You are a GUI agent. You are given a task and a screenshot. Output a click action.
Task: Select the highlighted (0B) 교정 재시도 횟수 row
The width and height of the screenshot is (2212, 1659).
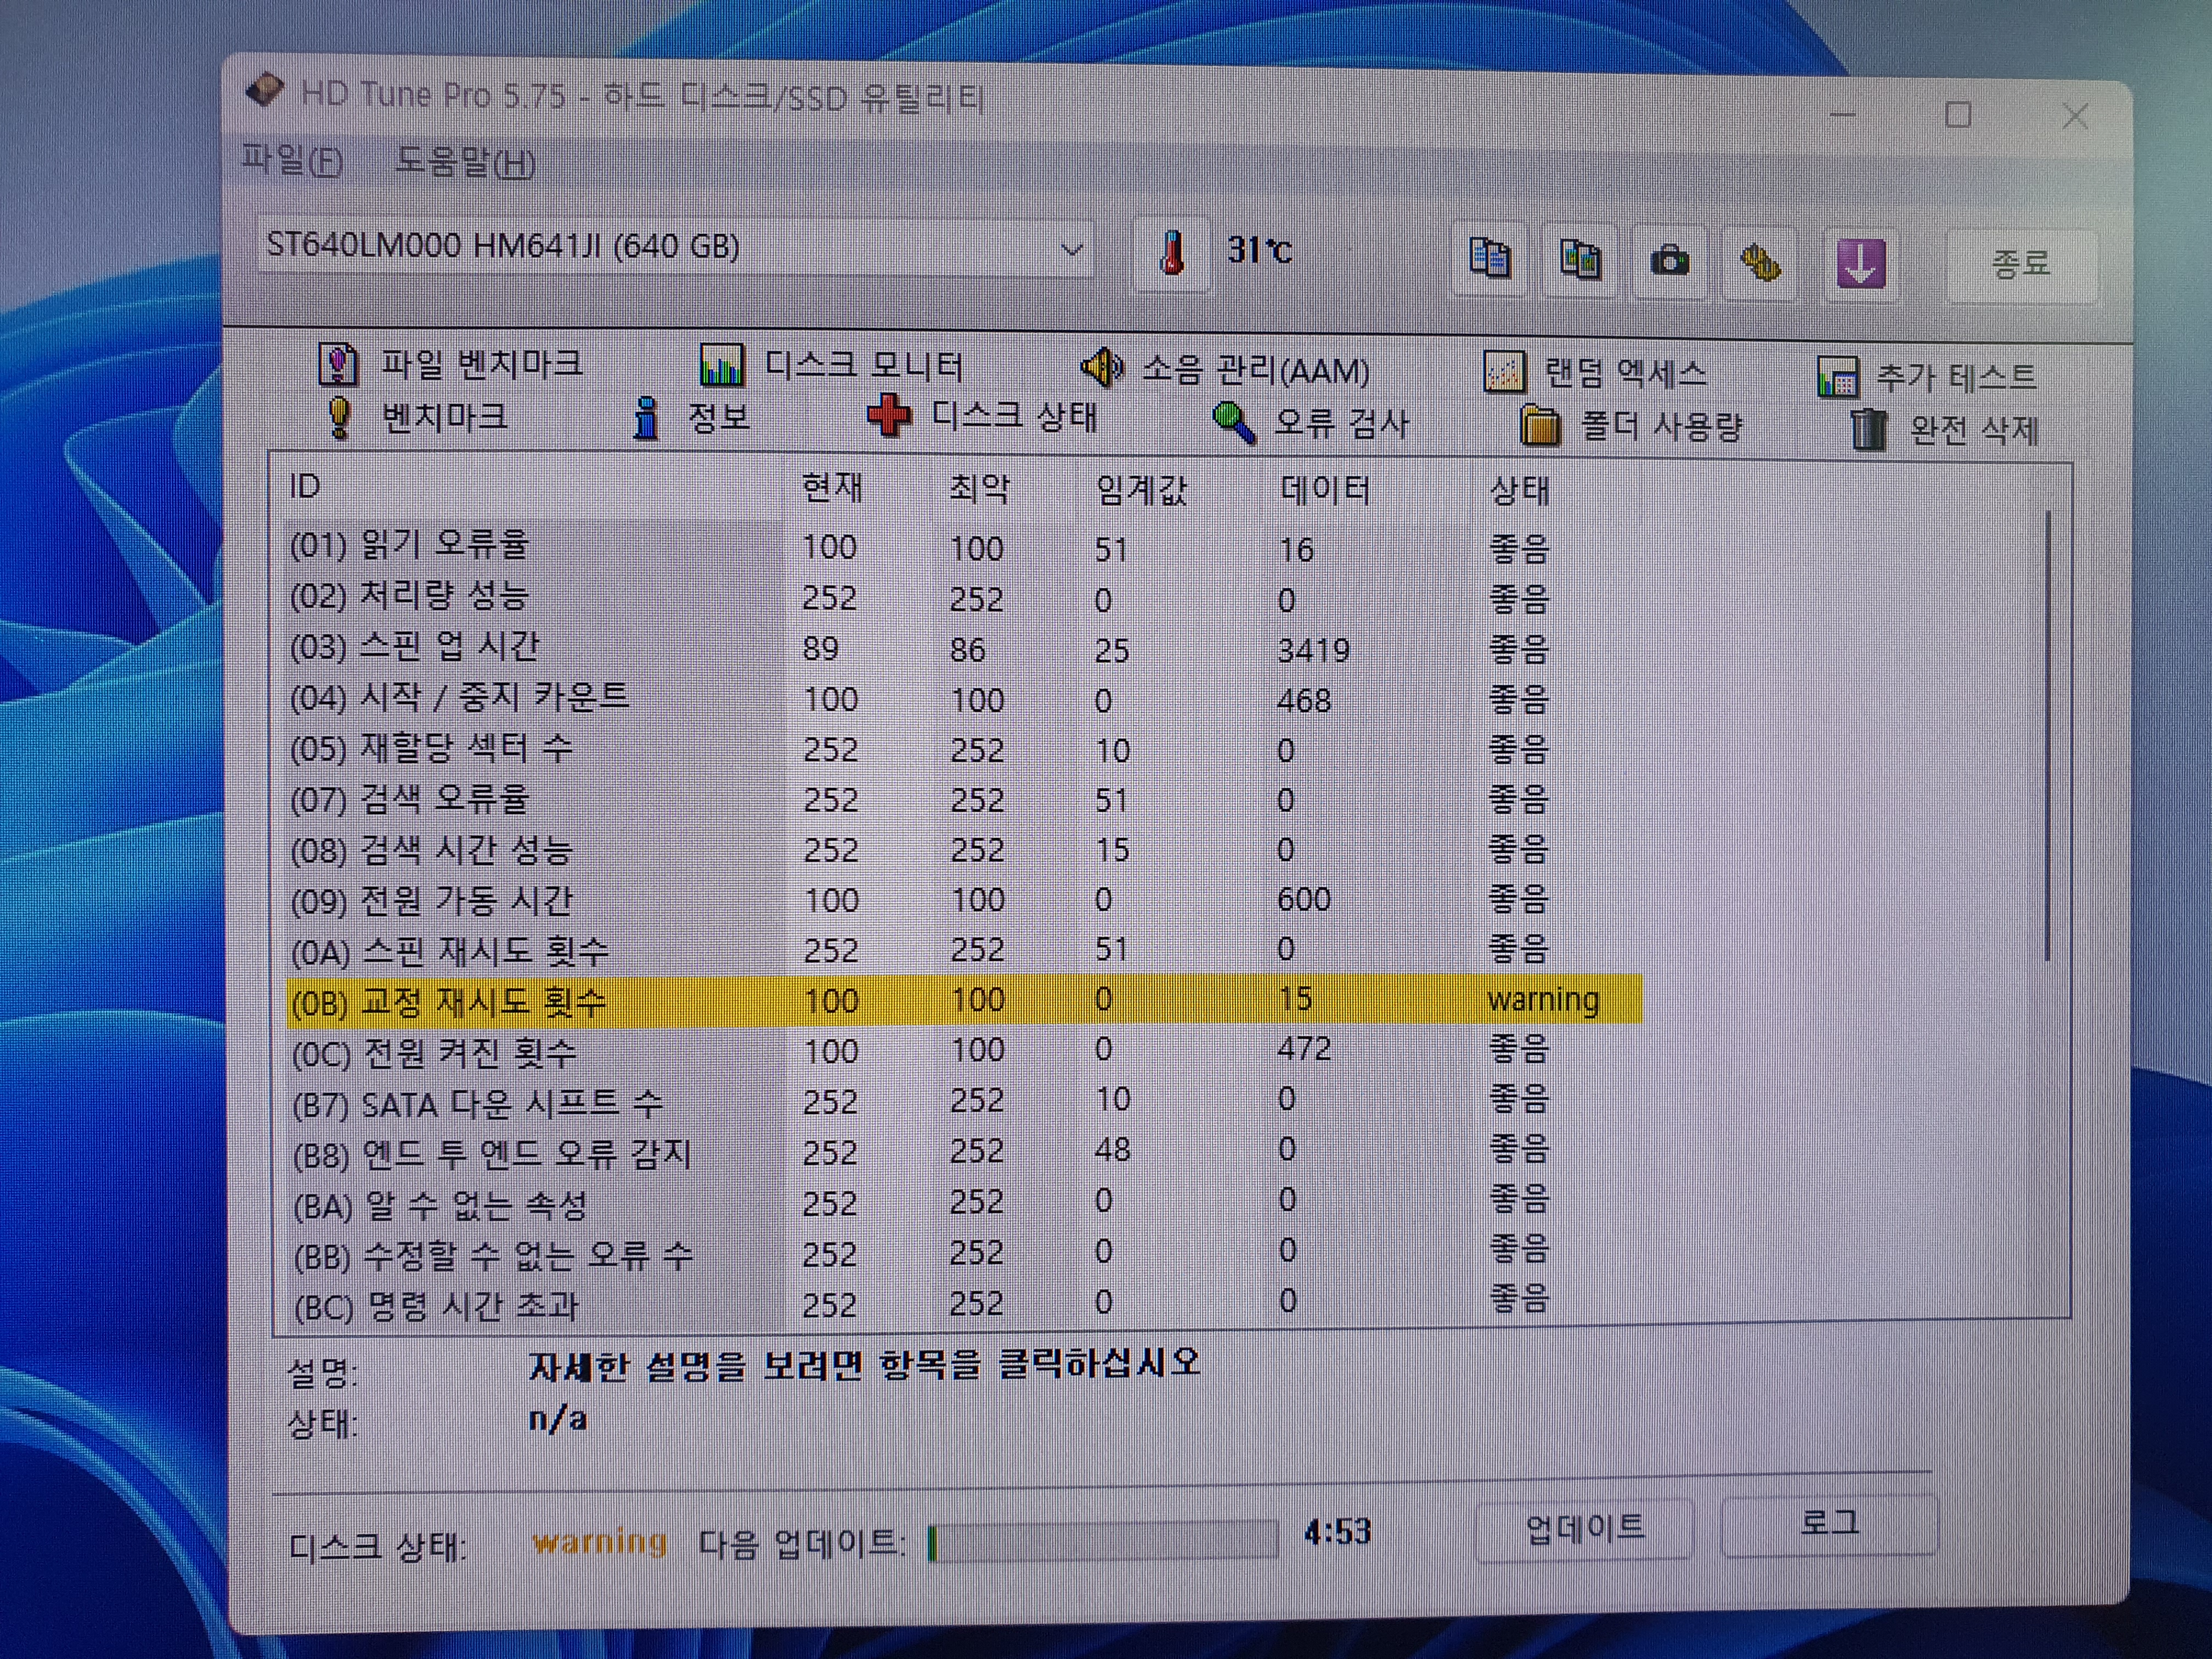coord(964,1000)
